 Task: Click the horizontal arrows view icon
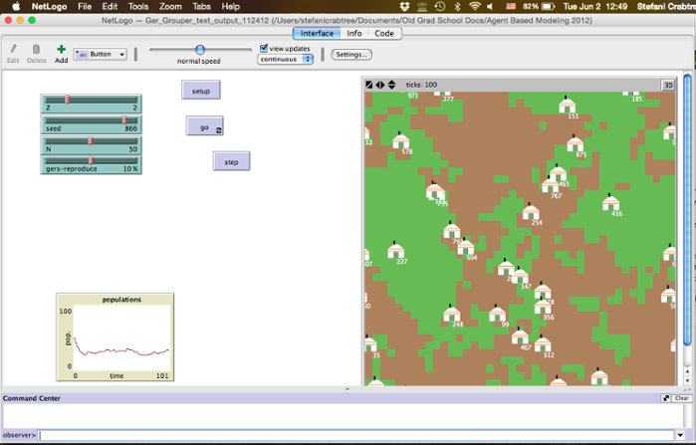(x=380, y=85)
